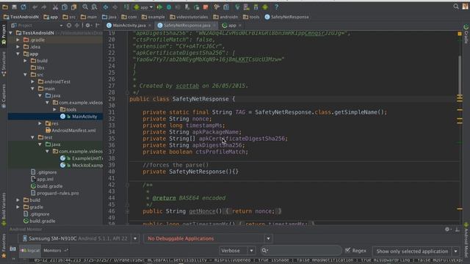Open the Build Variants side tab
This screenshot has height=264, width=470.
pyautogui.click(x=4, y=209)
